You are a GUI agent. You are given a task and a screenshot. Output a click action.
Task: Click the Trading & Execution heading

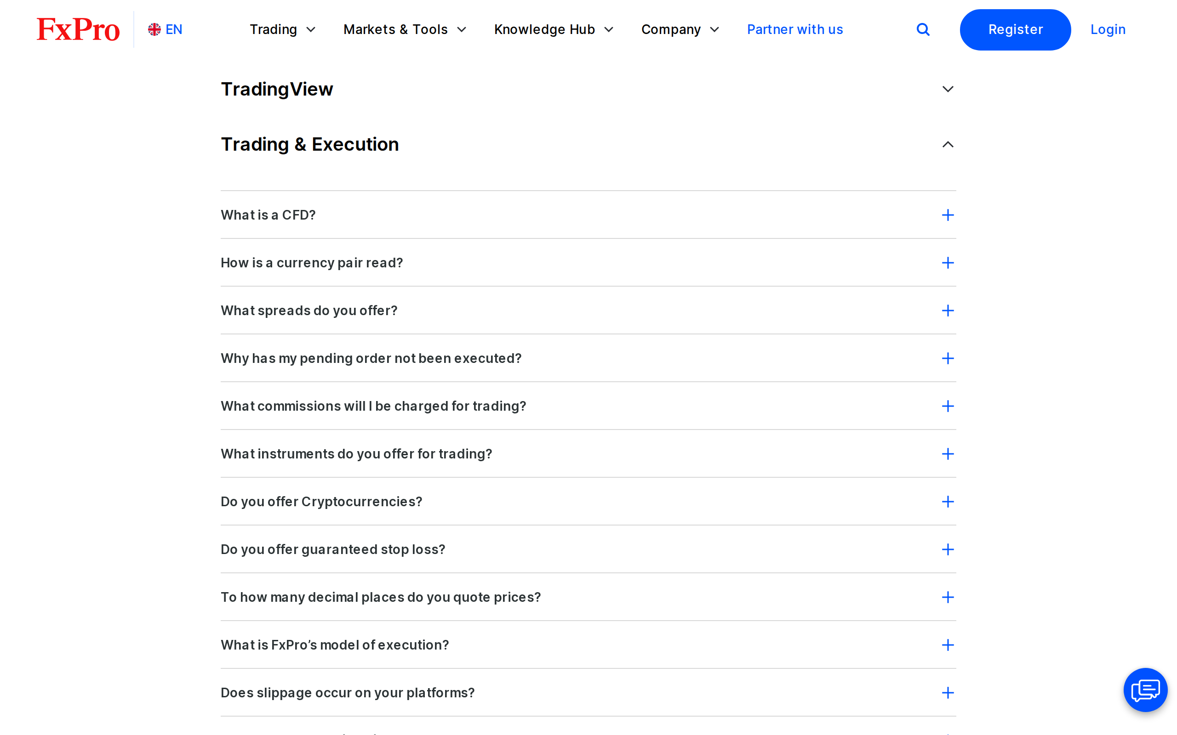click(x=310, y=144)
